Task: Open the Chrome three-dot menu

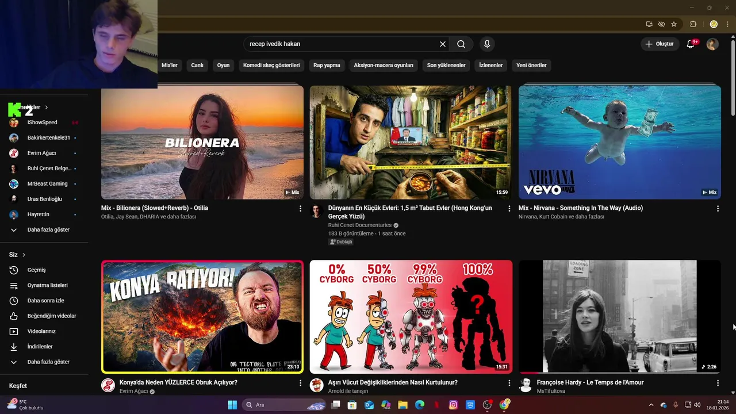Action: pos(727,24)
